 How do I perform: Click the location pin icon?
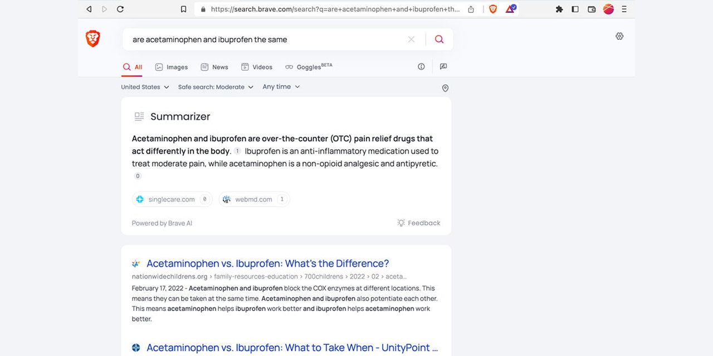click(445, 88)
